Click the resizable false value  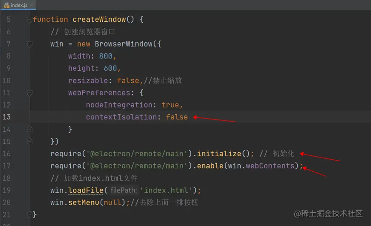(128, 80)
